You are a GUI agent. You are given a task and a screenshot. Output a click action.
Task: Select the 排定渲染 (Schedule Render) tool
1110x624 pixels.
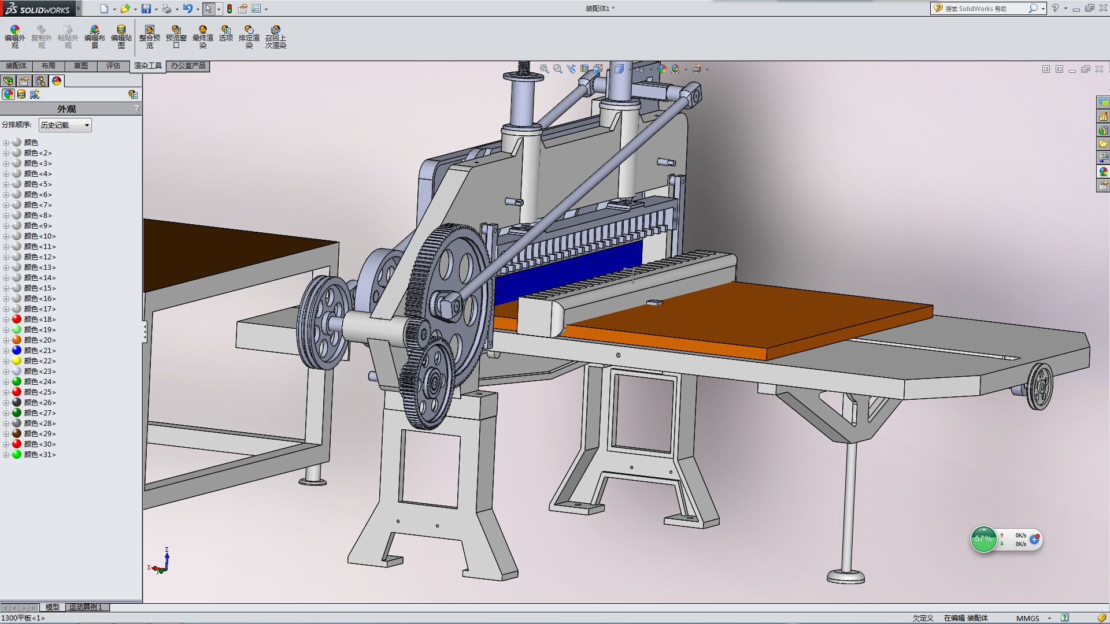coord(249,36)
